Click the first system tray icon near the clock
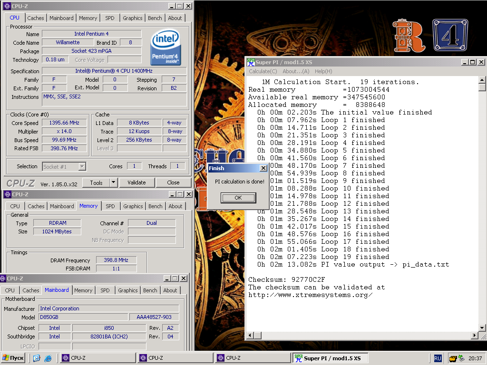This screenshot has width=487, height=365. 453,358
